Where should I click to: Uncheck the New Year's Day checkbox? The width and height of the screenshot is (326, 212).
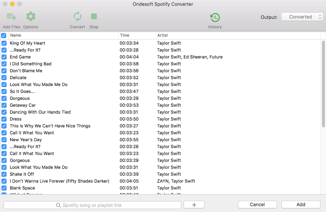[4, 140]
